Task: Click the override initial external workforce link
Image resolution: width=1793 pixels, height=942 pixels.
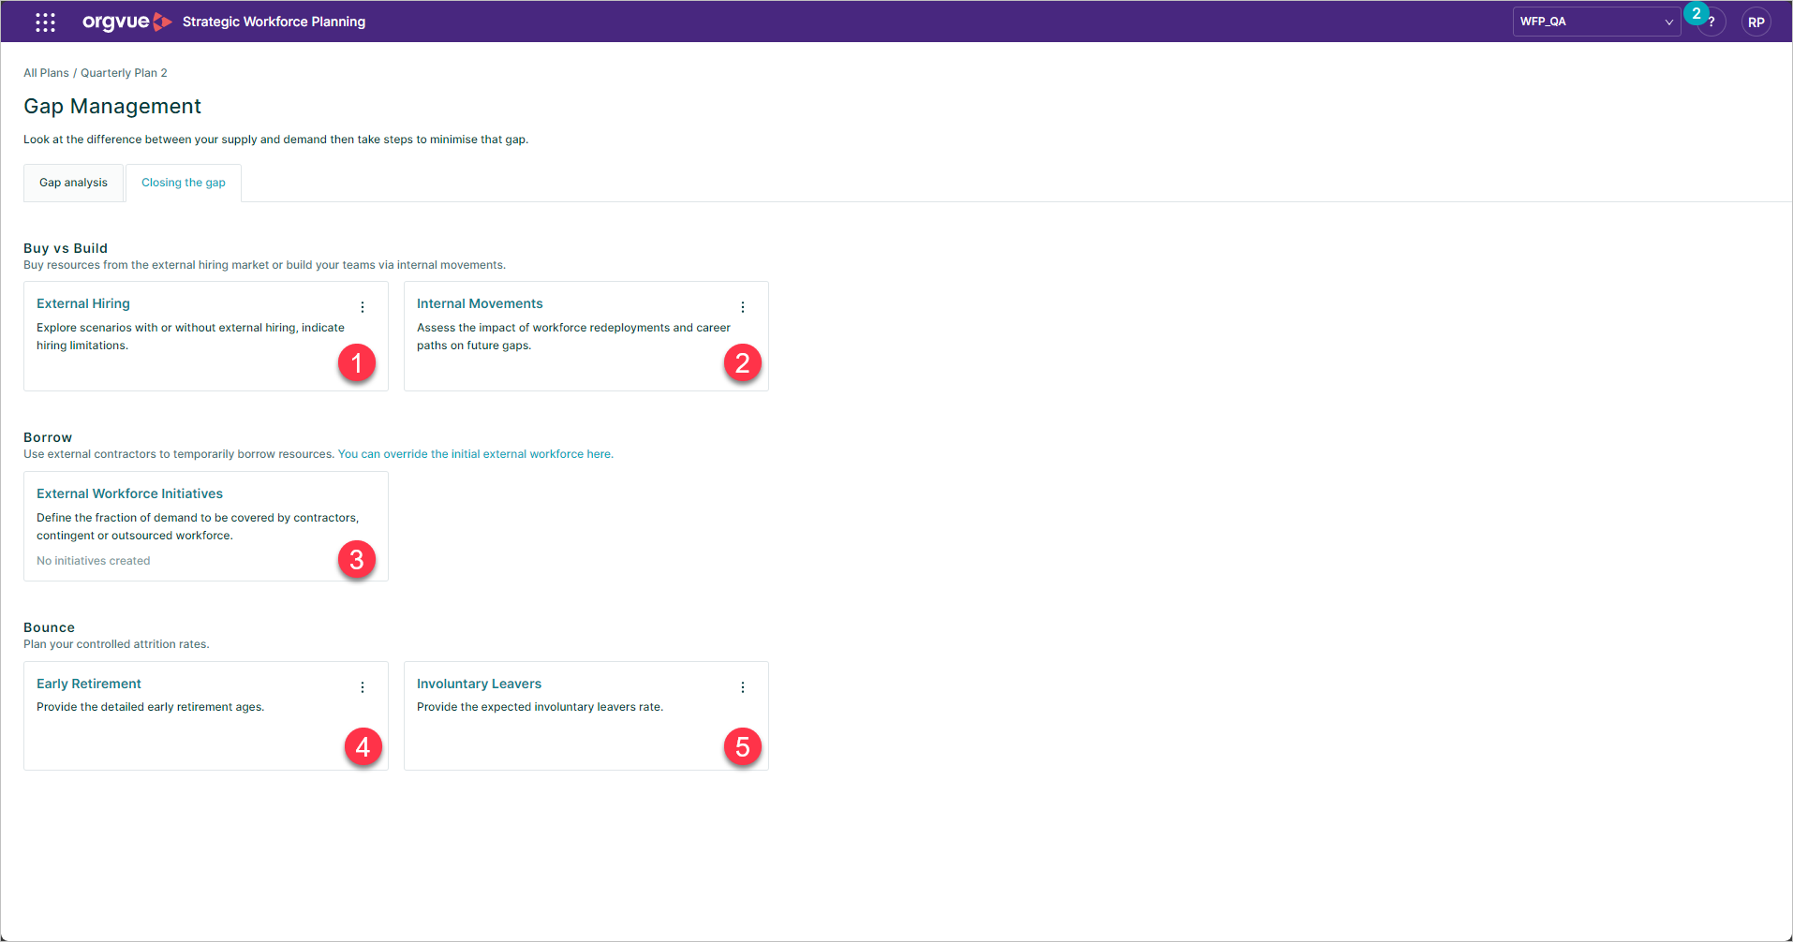Action: coord(474,453)
